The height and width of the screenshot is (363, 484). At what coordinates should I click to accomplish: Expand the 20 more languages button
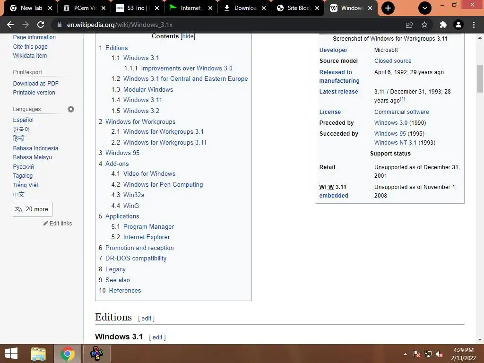coord(33,209)
